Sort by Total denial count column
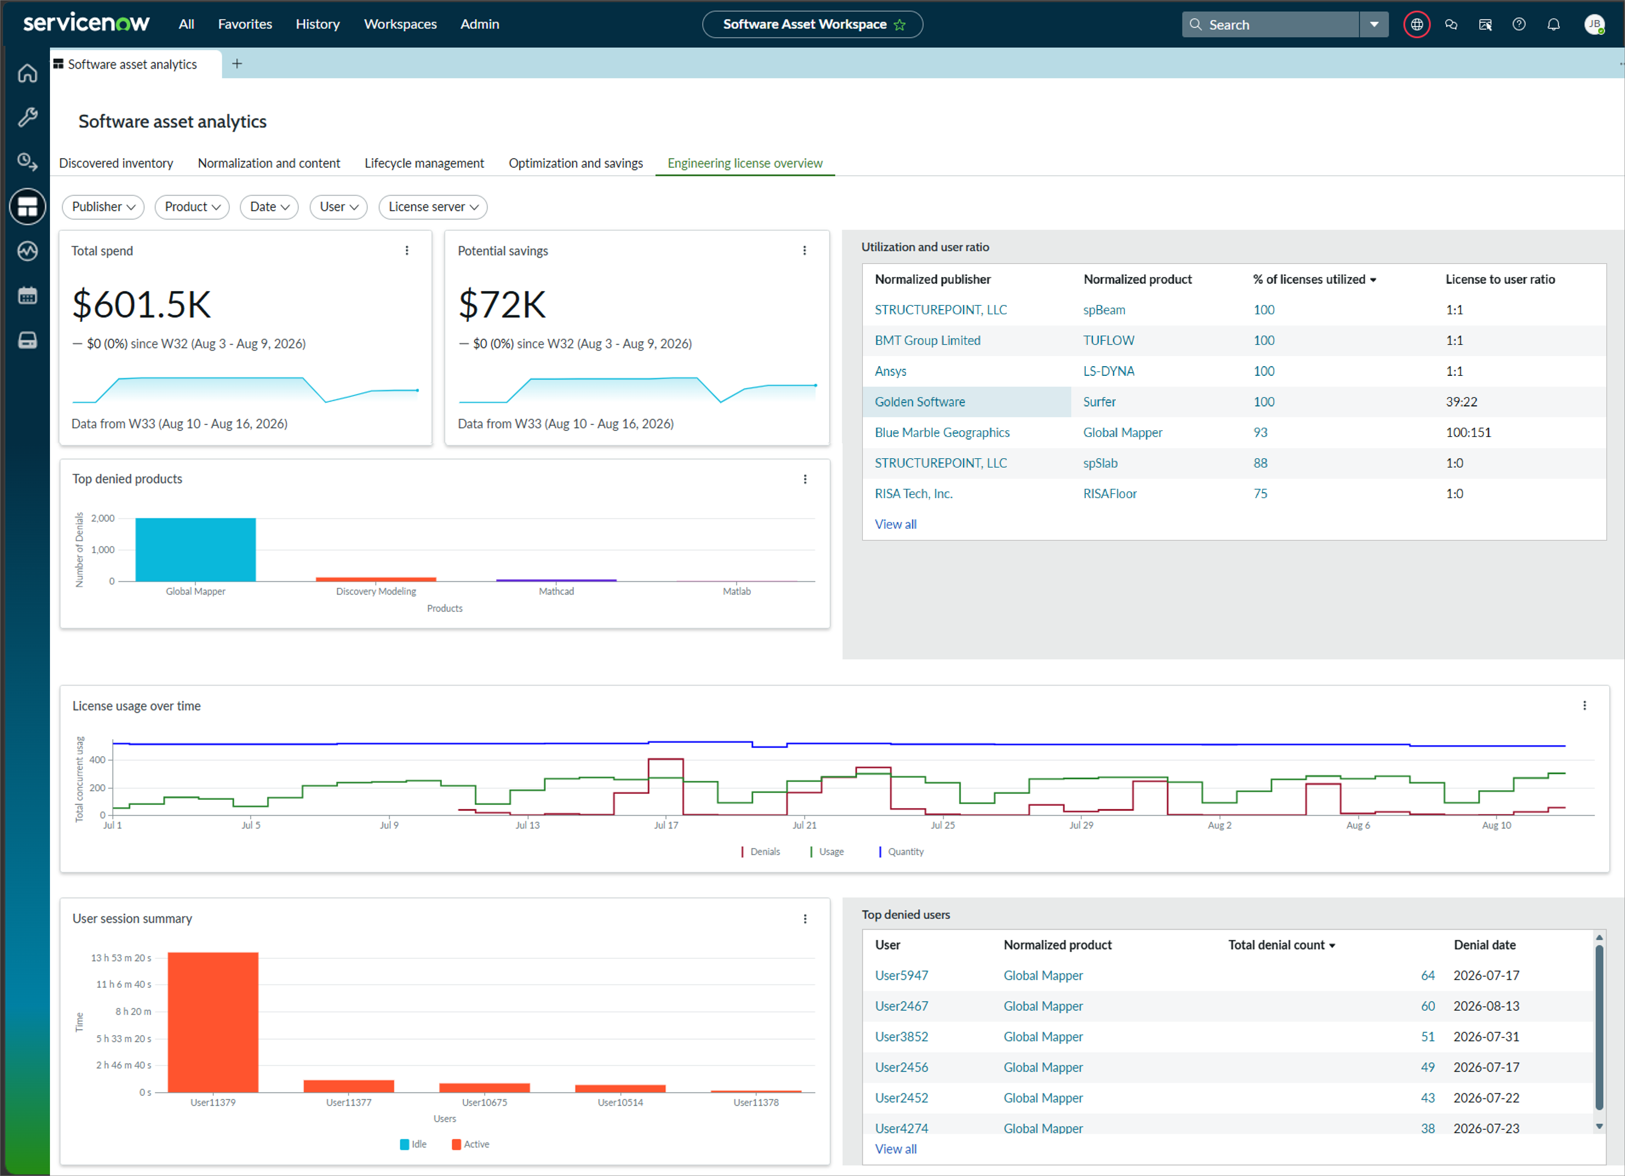This screenshot has width=1625, height=1176. [x=1281, y=944]
